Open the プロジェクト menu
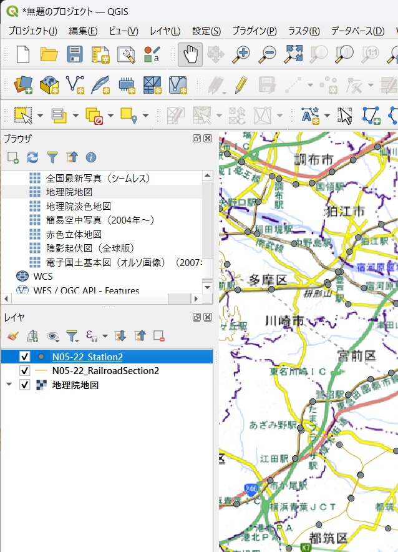The image size is (398, 552). pos(32,31)
